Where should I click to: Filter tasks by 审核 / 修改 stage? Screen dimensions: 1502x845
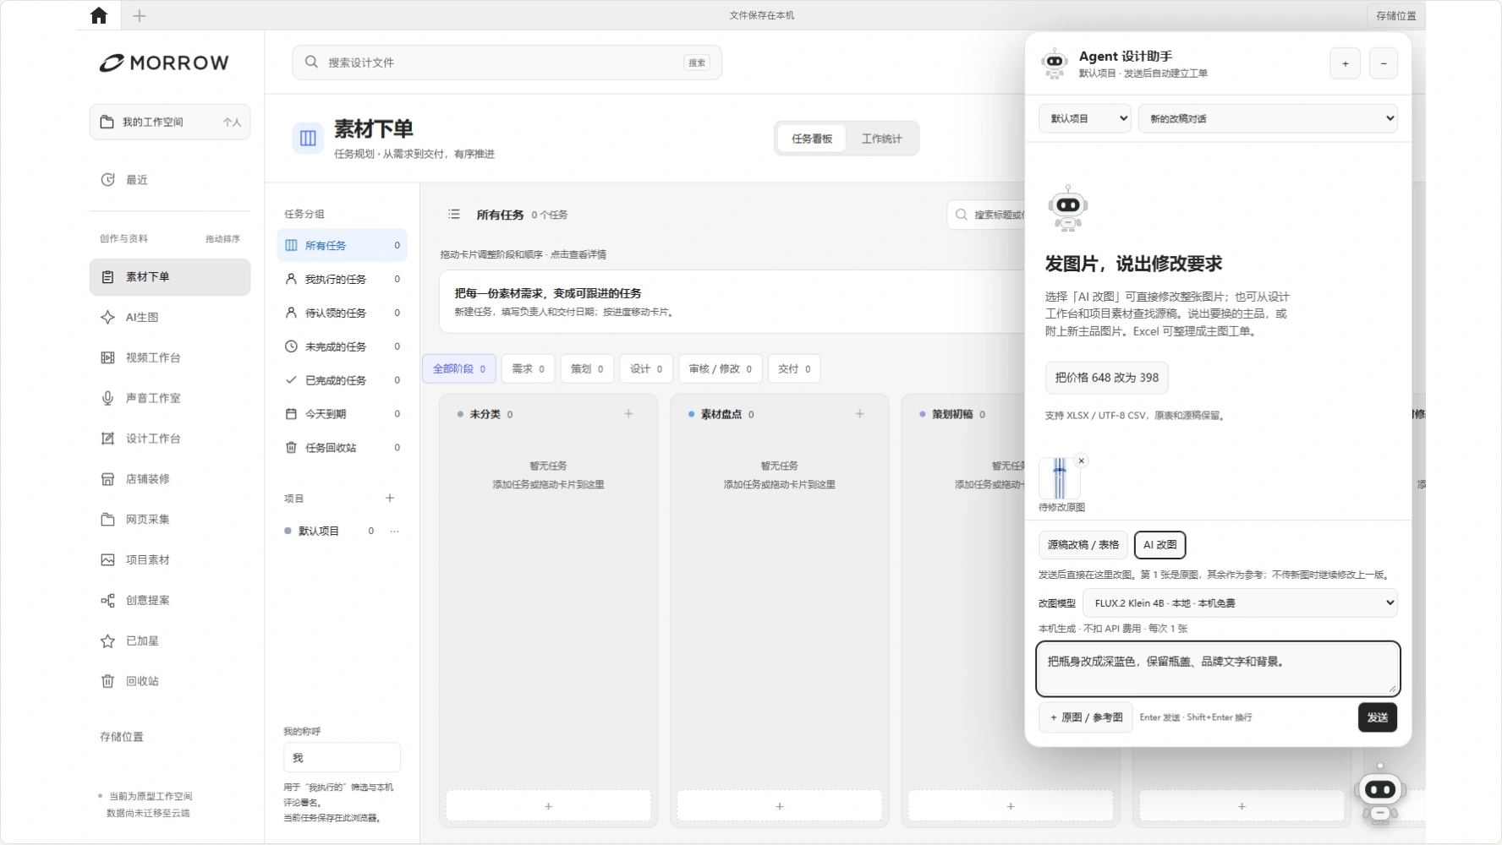pyautogui.click(x=721, y=369)
